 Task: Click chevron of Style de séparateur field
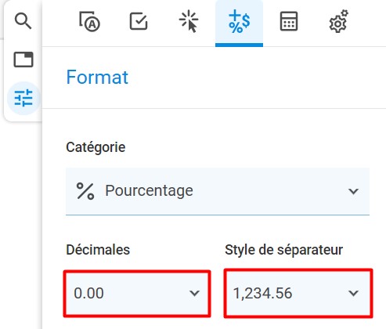pyautogui.click(x=353, y=293)
